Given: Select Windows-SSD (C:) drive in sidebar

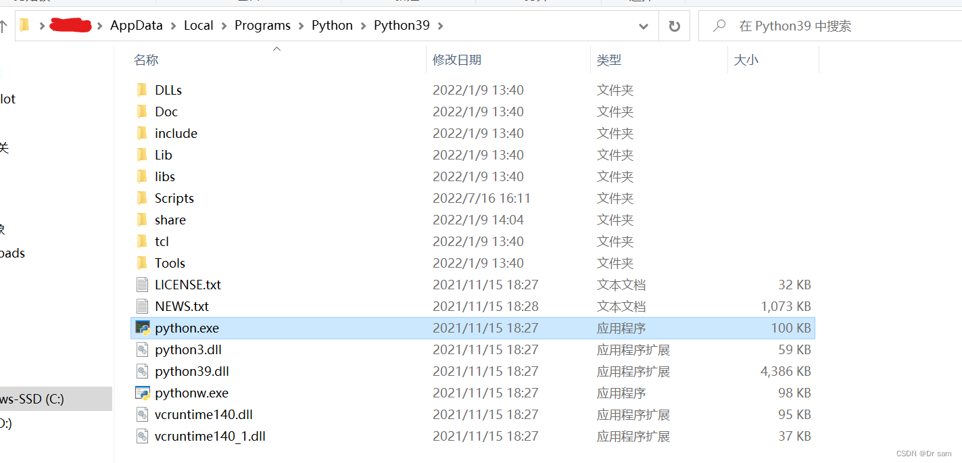Looking at the screenshot, I should point(56,399).
